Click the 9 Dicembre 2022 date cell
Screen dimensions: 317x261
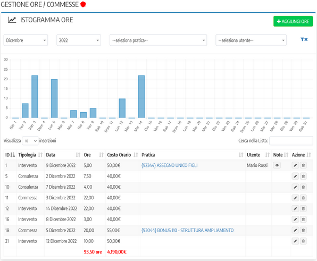[61, 165]
